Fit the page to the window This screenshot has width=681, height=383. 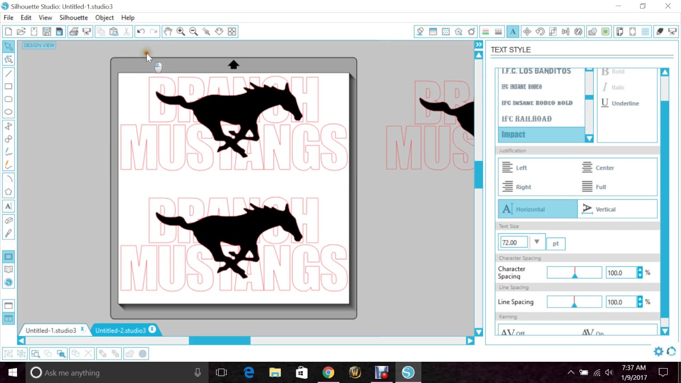coord(232,31)
